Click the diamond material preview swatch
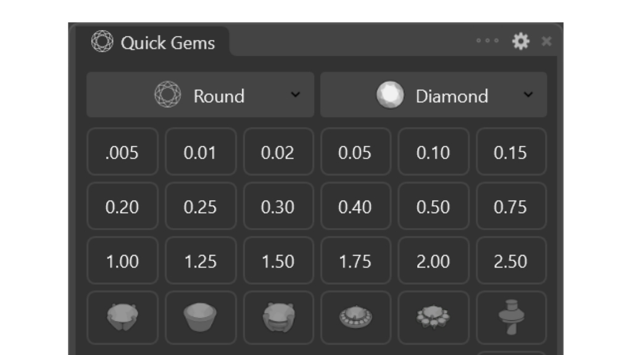 [x=390, y=95]
